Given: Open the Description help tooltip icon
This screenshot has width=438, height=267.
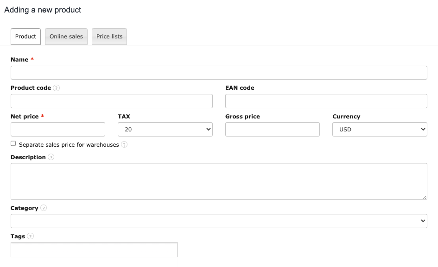Looking at the screenshot, I should (x=51, y=157).
